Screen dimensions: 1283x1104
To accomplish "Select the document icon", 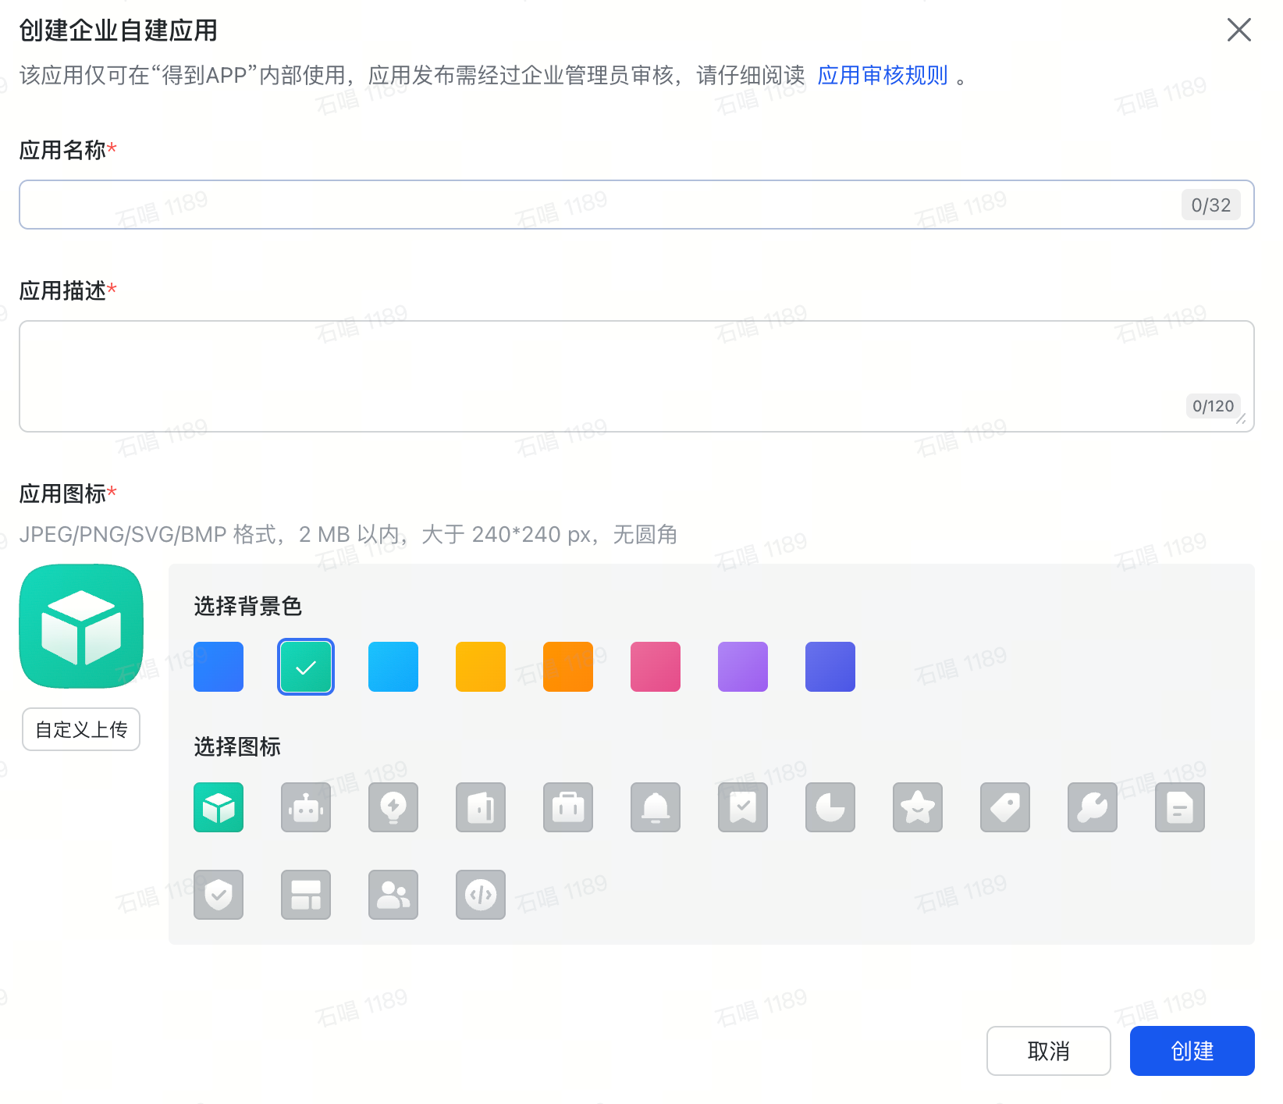I will (x=1179, y=807).
